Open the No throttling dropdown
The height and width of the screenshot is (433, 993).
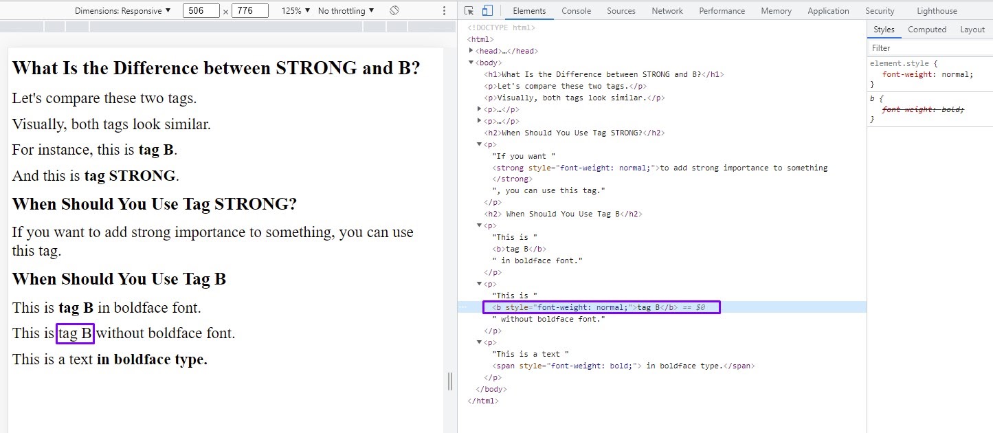(x=342, y=10)
